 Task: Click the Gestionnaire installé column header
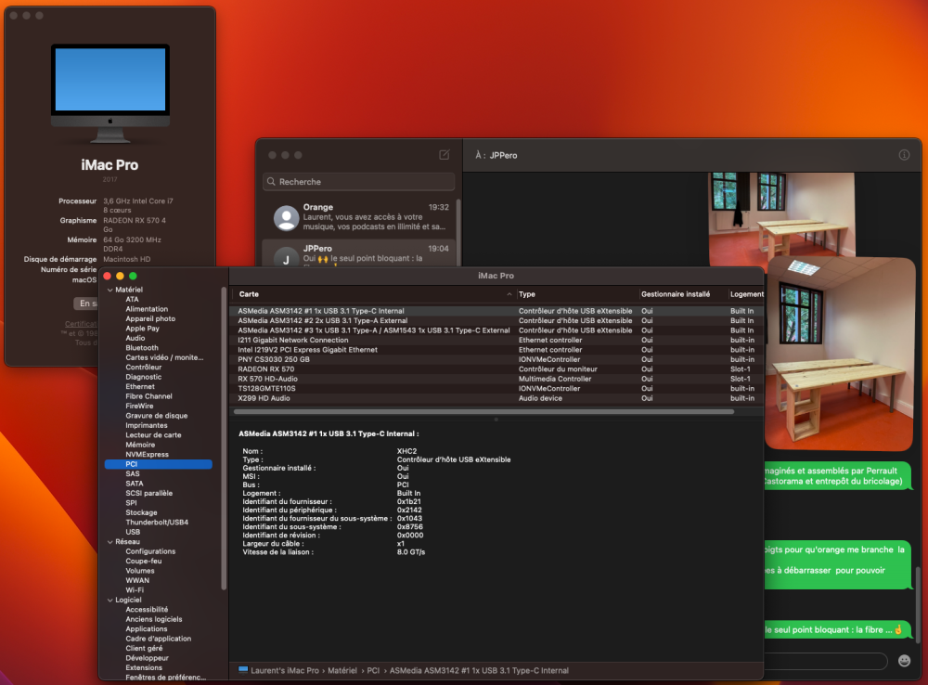(682, 294)
